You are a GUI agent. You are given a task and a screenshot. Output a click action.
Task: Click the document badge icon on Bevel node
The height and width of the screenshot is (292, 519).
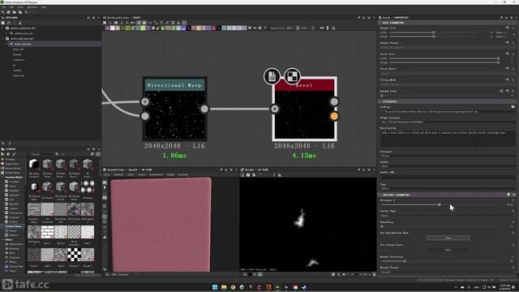(272, 76)
